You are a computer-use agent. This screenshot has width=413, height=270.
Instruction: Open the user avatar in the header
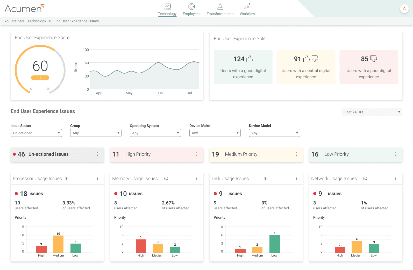(404, 9)
